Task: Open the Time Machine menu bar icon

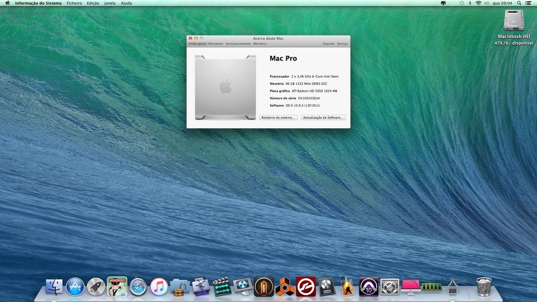Action: point(462,3)
